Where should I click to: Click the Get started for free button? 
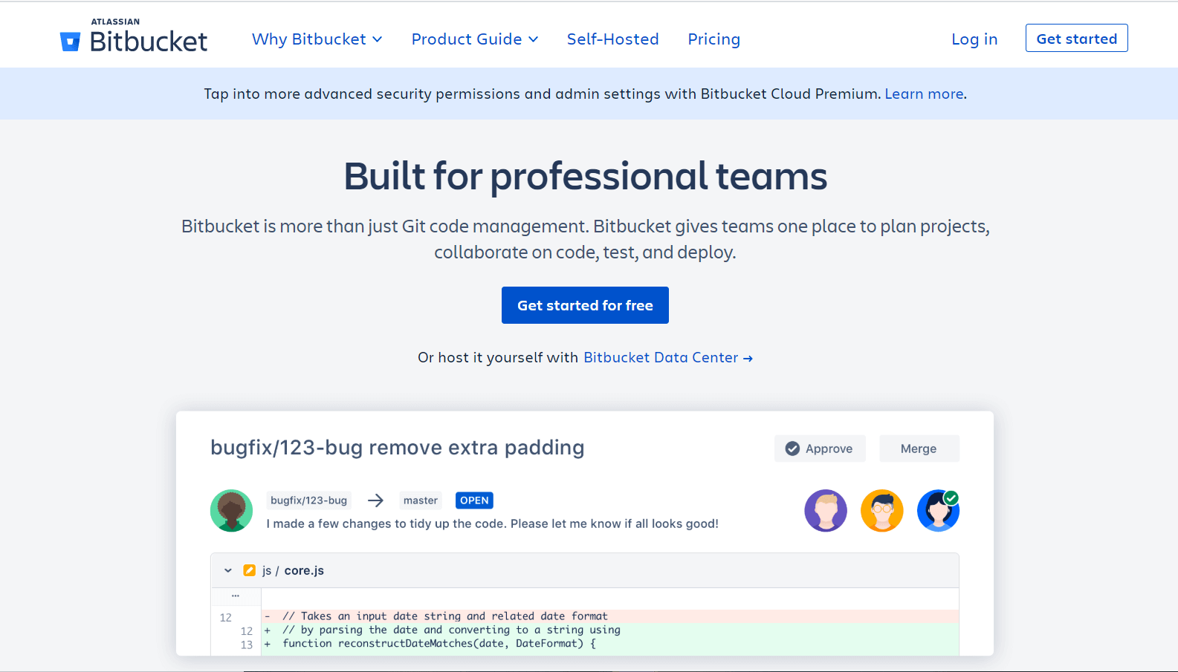coord(585,305)
